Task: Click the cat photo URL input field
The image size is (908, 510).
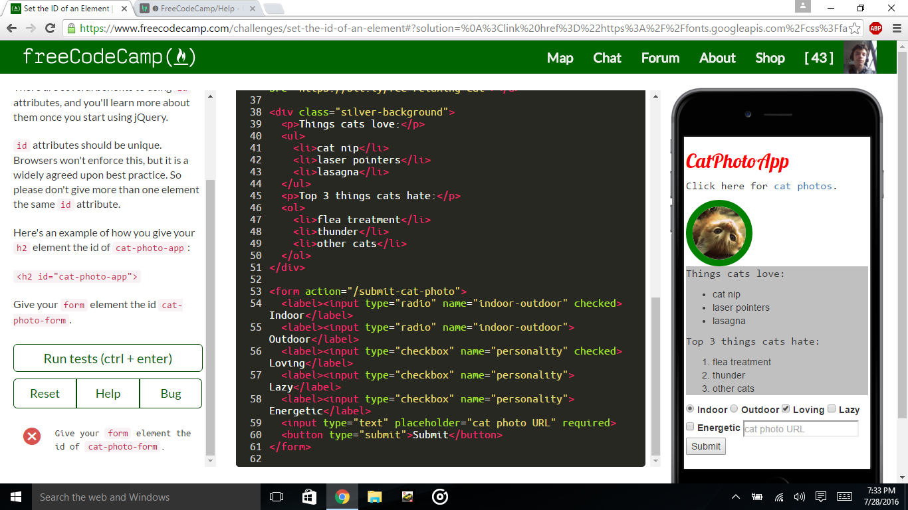Action: [800, 429]
